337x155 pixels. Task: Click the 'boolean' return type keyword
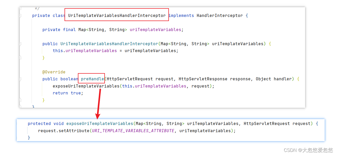coord(69,79)
